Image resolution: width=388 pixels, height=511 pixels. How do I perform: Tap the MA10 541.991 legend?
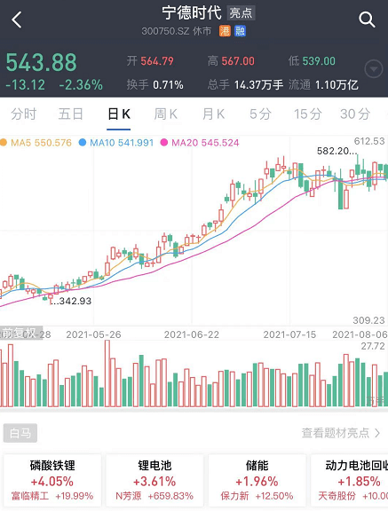point(116,143)
